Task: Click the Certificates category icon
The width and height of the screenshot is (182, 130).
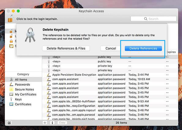Action: tap(11, 104)
